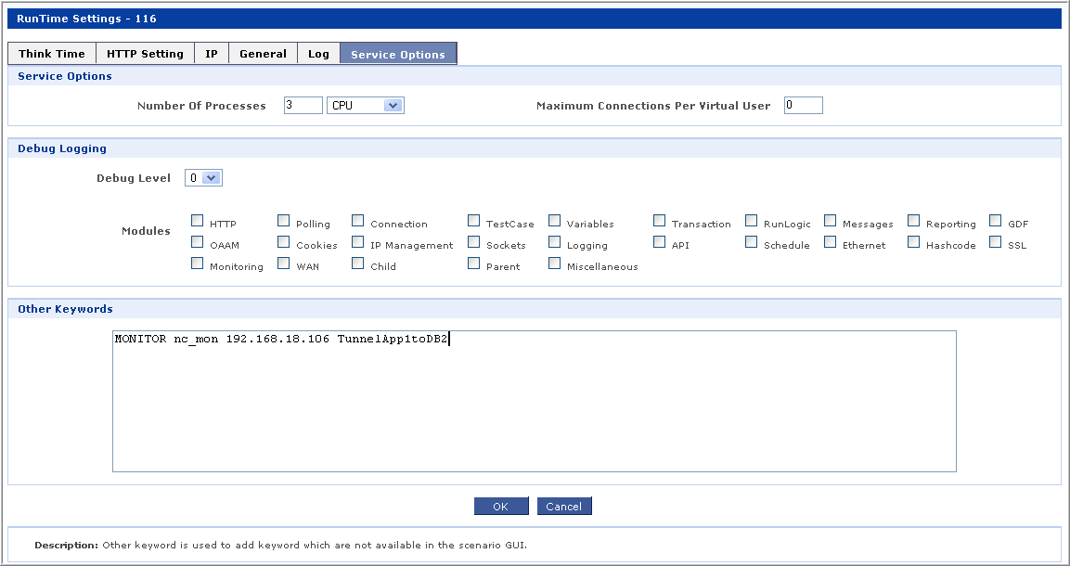Enable Monitoring debug module
The height and width of the screenshot is (566, 1070).
[x=197, y=264]
